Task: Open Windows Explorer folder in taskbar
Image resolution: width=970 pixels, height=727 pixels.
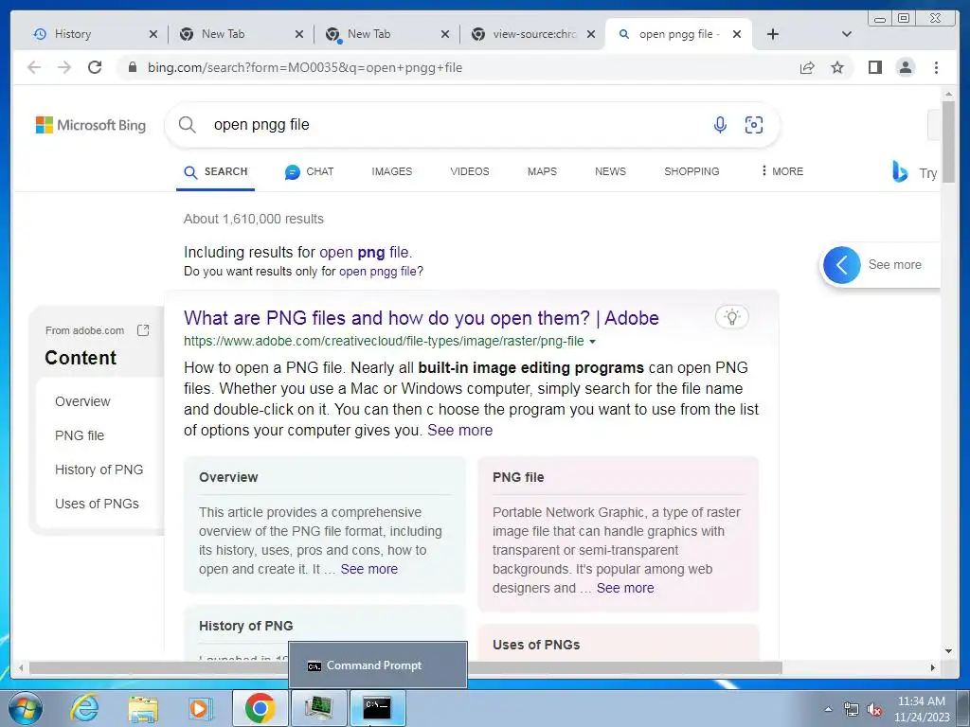Action: coord(143,708)
